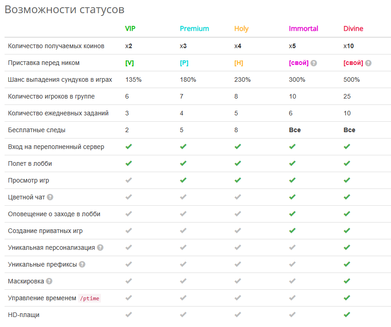Select the Premium column header
Screen dimensions: 391x327
point(195,29)
